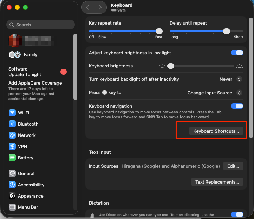This screenshot has height=219, width=254.
Task: Open the Accessibility icon in sidebar
Action: point(12,185)
